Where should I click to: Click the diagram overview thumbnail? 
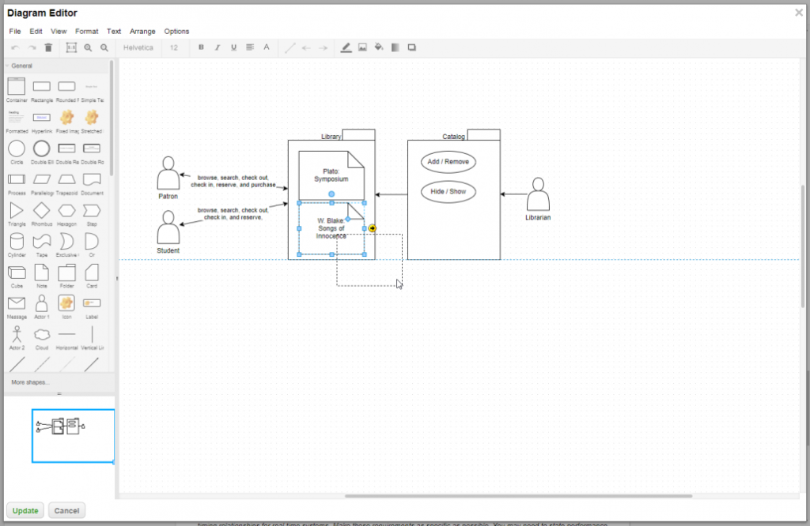pyautogui.click(x=73, y=435)
